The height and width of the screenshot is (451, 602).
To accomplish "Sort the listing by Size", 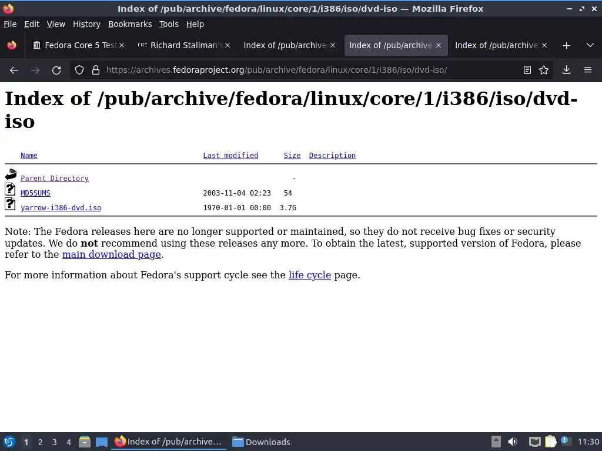I will point(292,155).
